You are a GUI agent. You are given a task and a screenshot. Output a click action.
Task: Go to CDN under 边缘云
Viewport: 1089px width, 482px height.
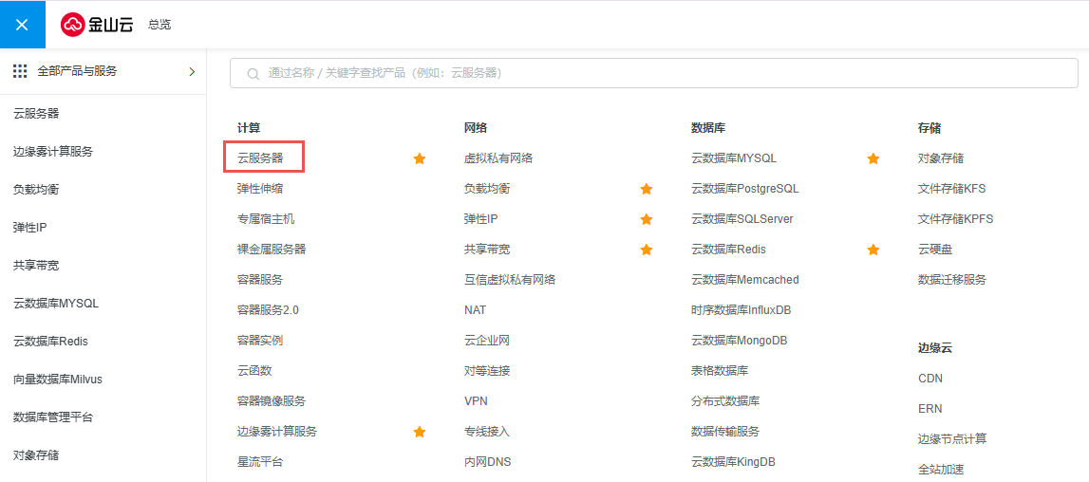[x=930, y=378]
